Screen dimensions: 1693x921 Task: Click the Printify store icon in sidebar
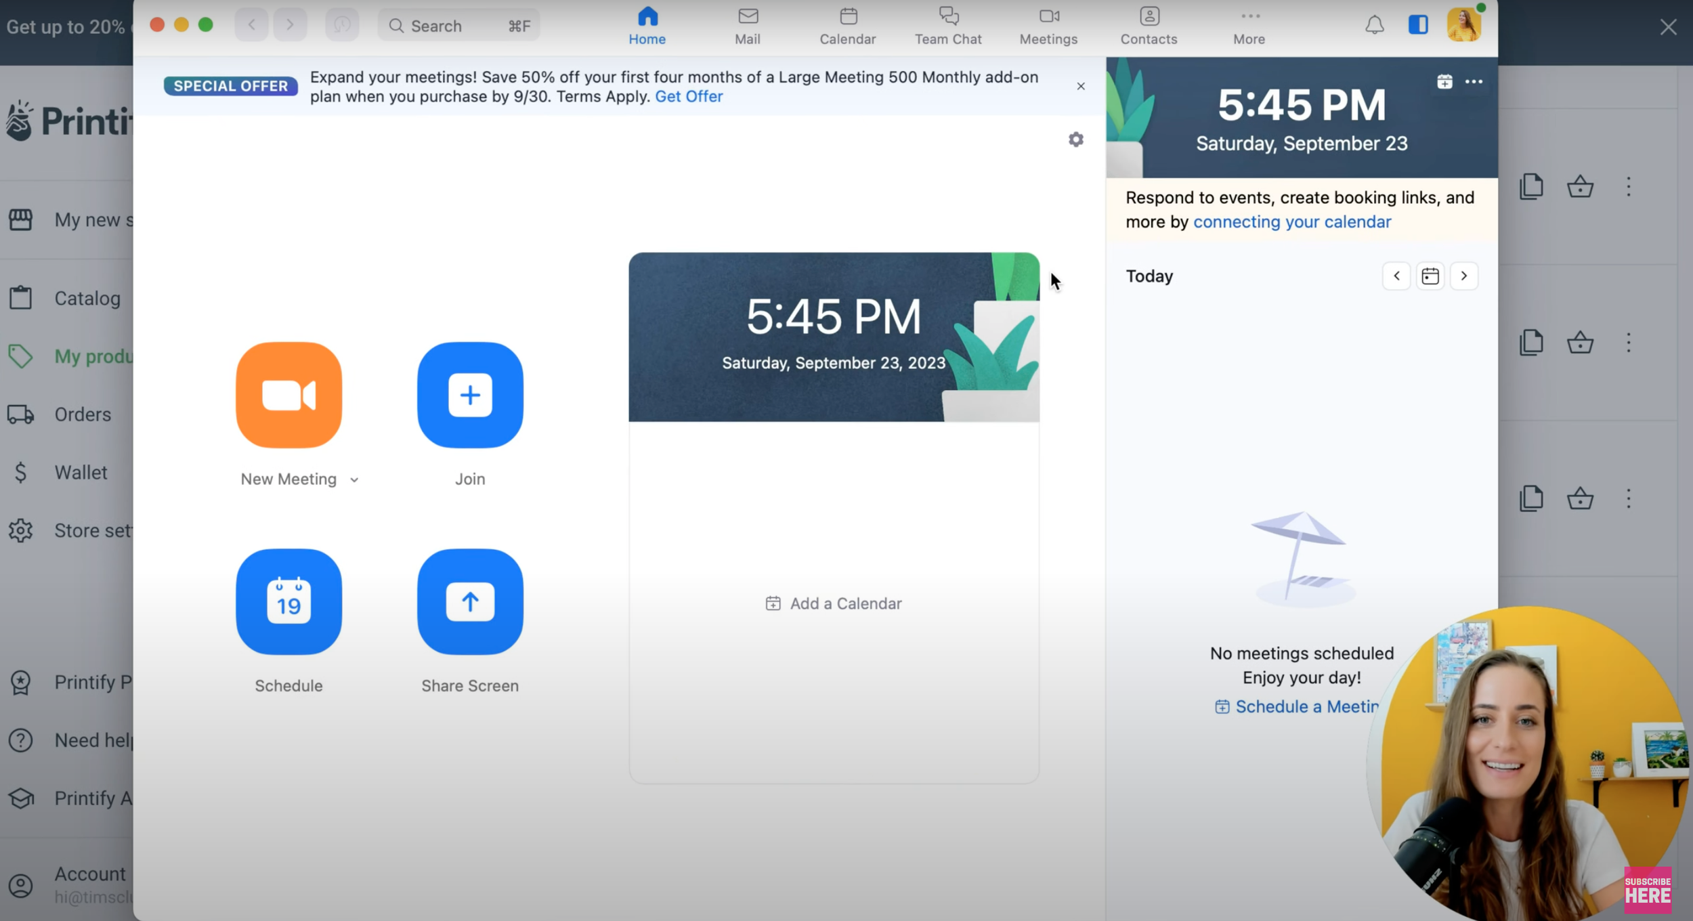pos(20,219)
